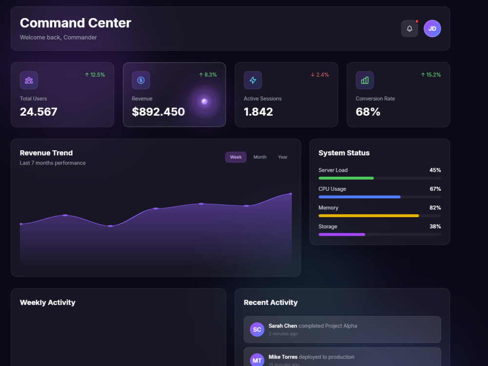The height and width of the screenshot is (366, 488).
Task: Click the Server Load progress bar
Action: tap(380, 178)
